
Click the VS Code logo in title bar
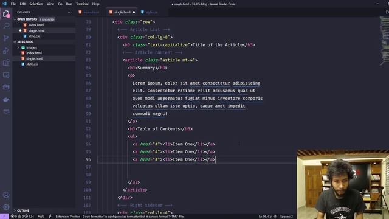(4, 4)
